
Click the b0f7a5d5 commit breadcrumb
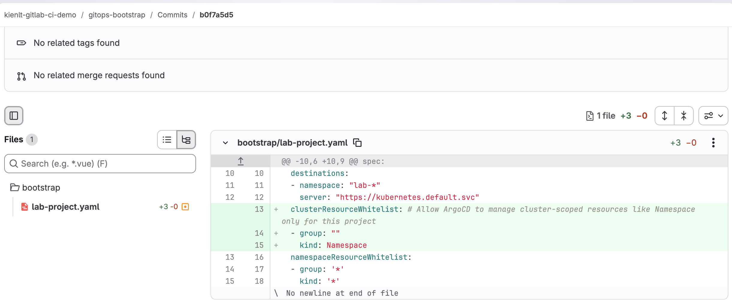pyautogui.click(x=216, y=15)
